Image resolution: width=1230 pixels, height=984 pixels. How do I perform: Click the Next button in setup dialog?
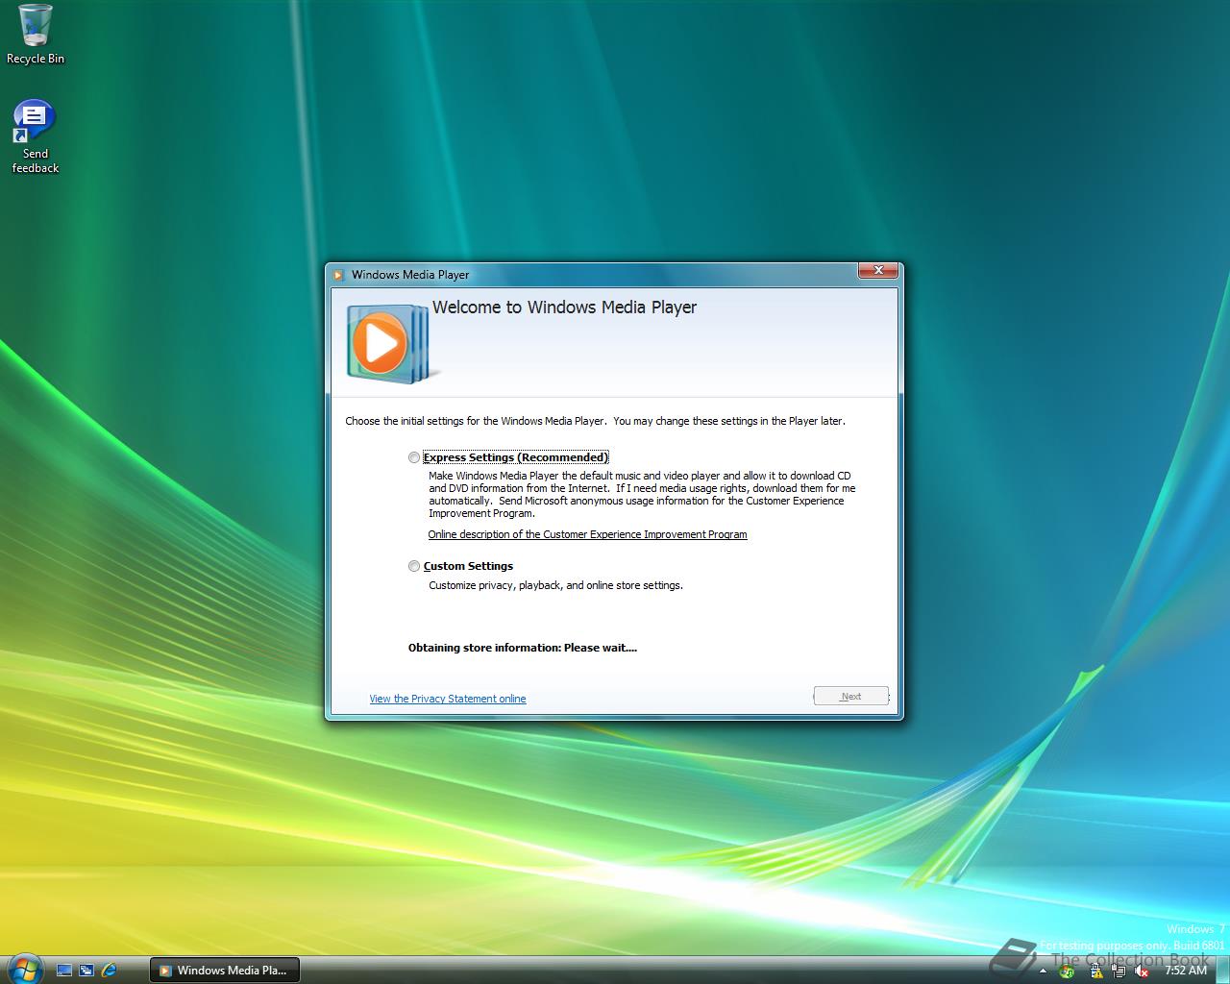850,696
